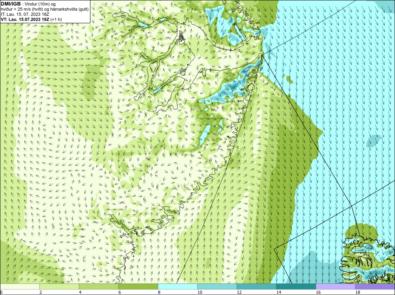The height and width of the screenshot is (295, 395).
Task: Click the purple legend swatch above 18 m/s
Action: point(375,287)
